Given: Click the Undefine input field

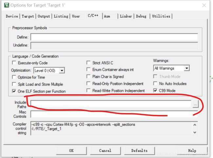Looking at the screenshot, I should [x=114, y=45].
